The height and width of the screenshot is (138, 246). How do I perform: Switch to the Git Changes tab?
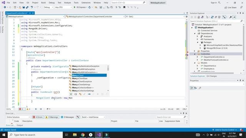tap(211, 76)
